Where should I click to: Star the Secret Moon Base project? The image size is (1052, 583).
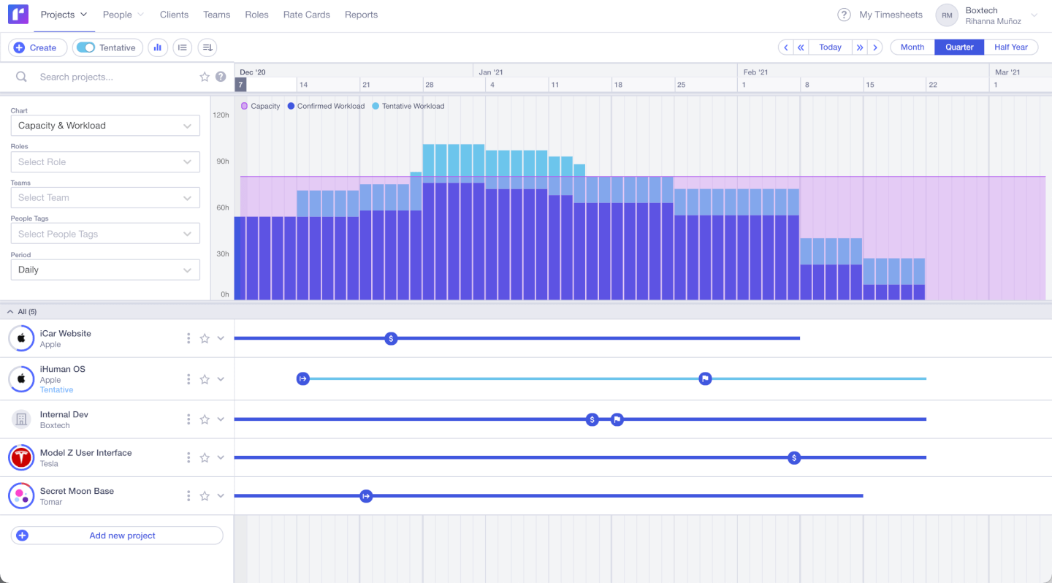pyautogui.click(x=205, y=496)
